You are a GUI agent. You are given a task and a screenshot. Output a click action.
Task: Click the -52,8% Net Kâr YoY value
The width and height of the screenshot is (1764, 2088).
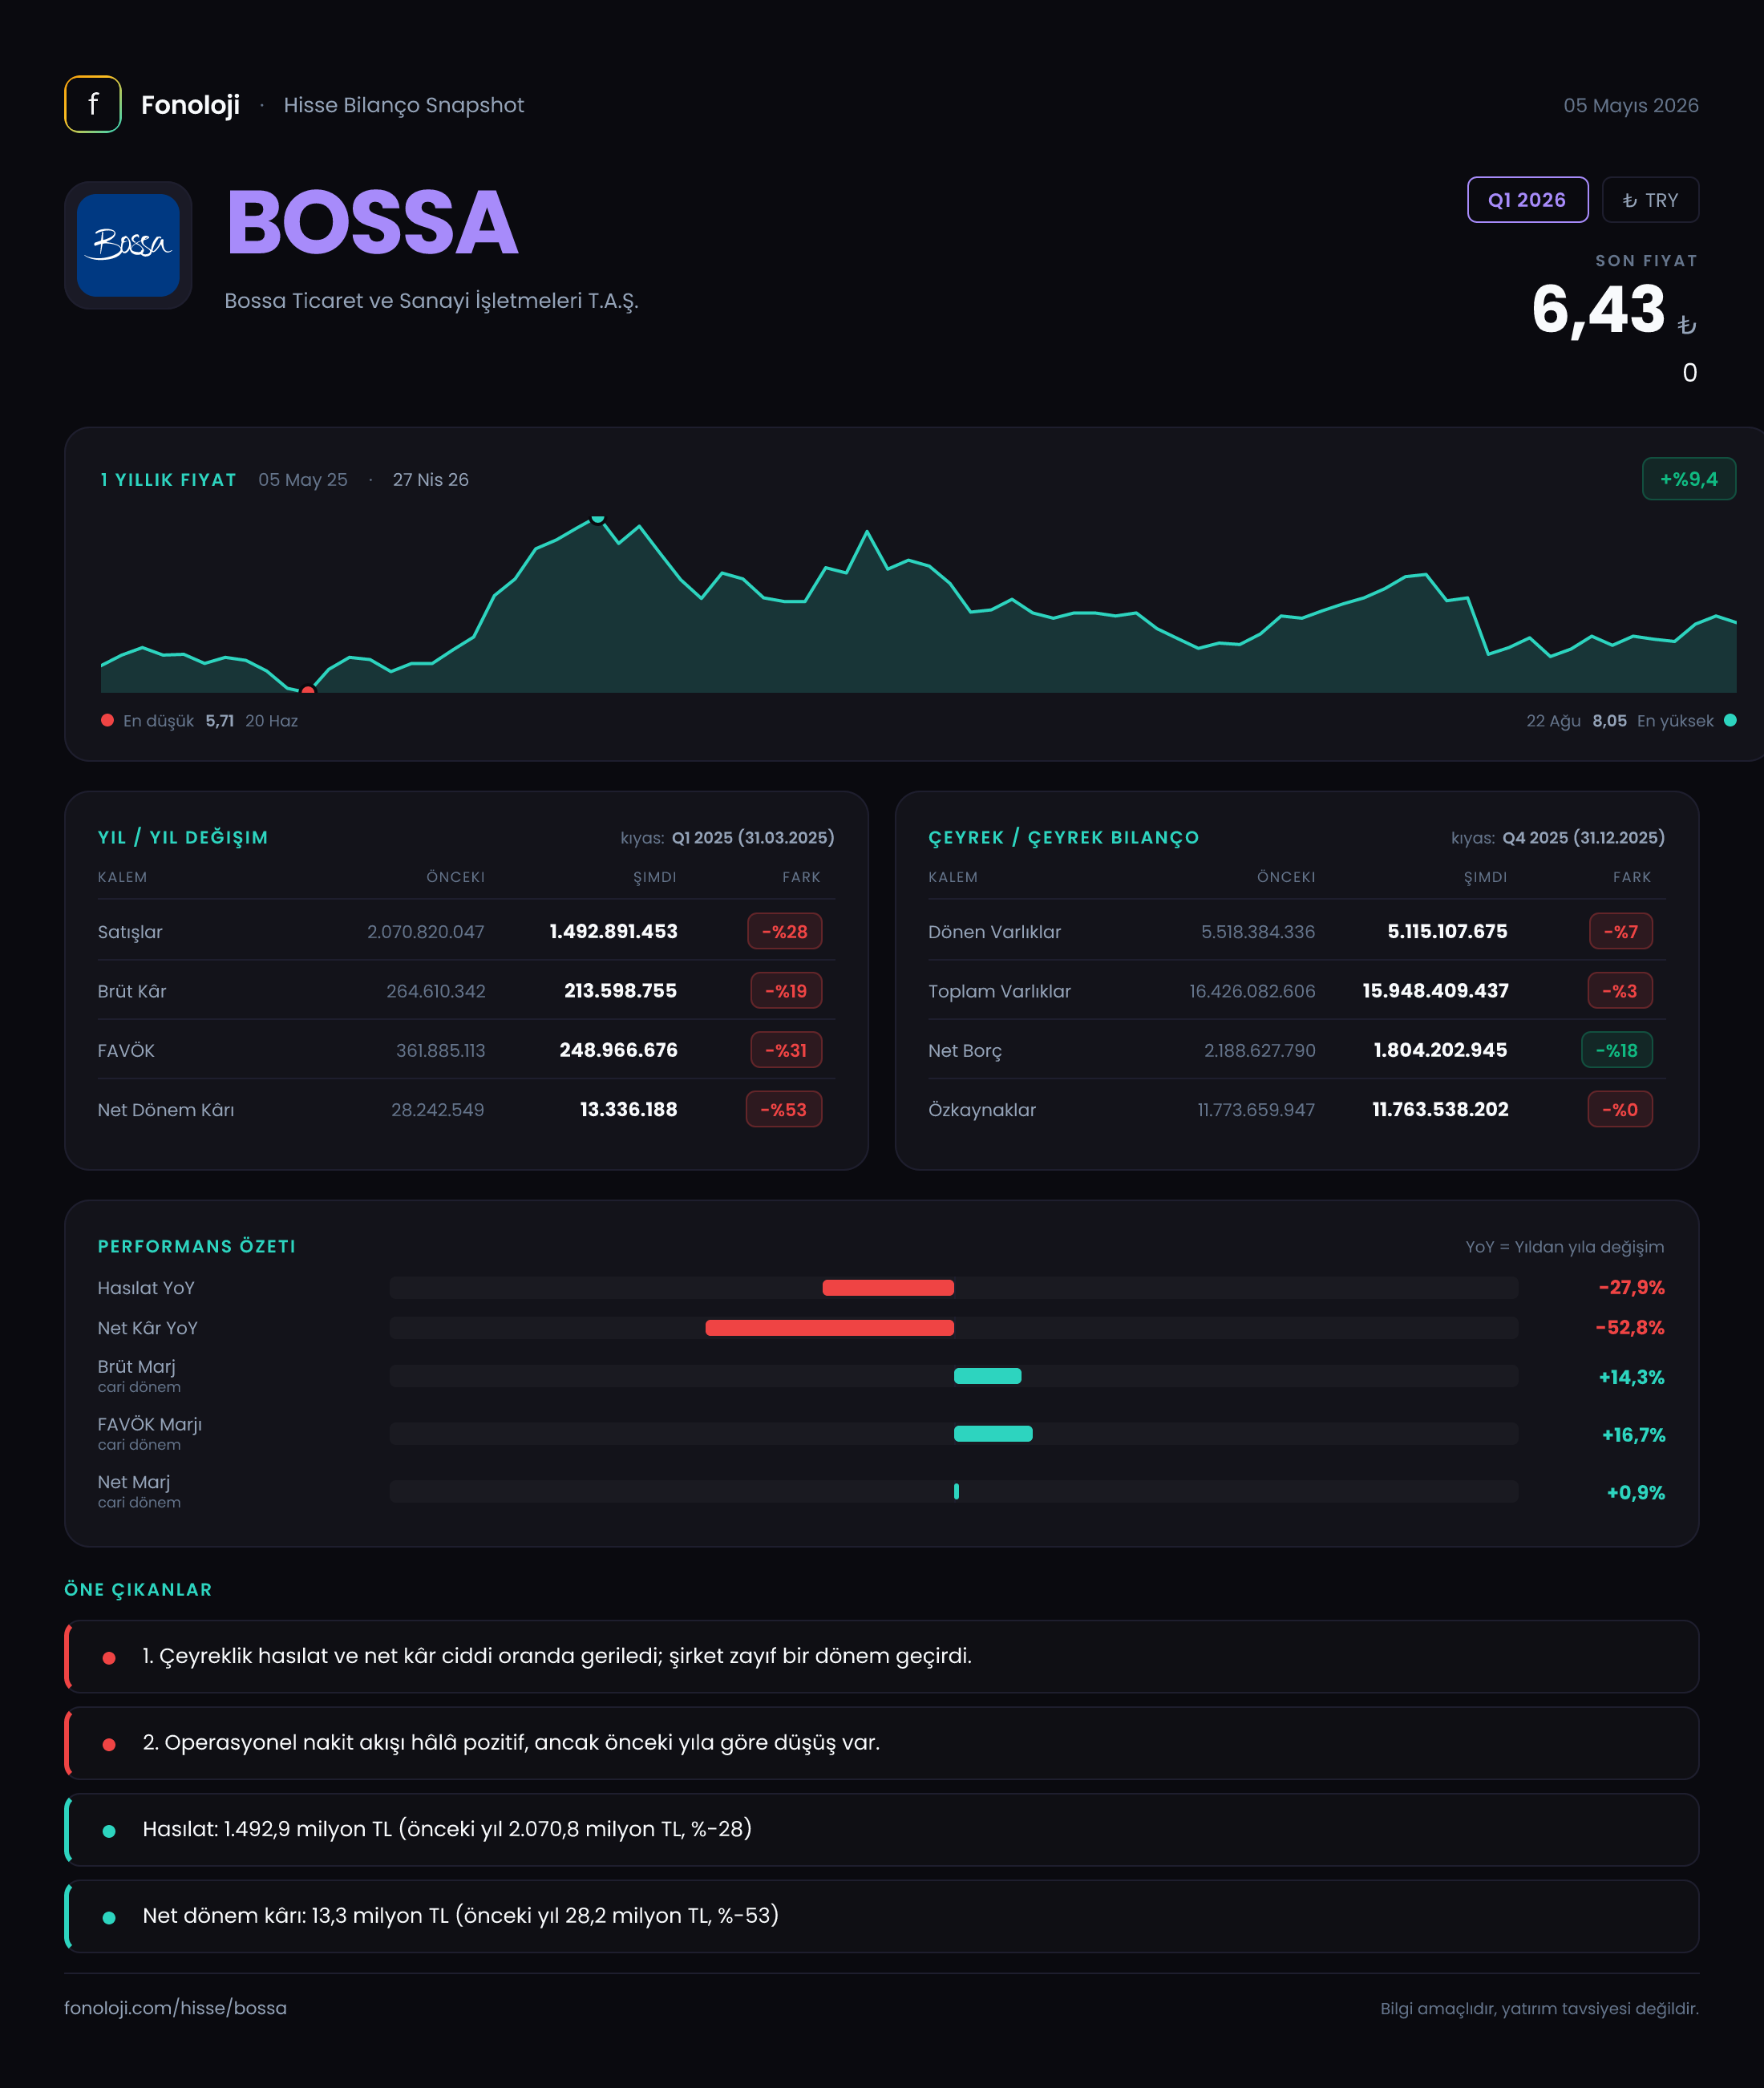pyautogui.click(x=1630, y=1327)
